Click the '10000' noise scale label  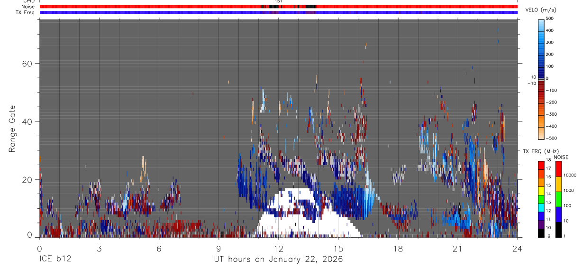click(570, 175)
